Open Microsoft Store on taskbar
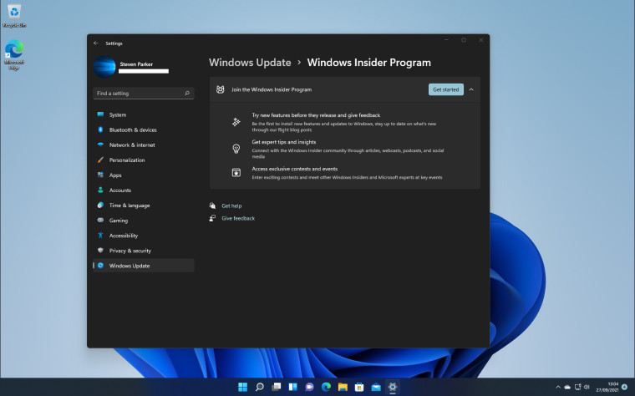Screen dimensions: 635x396 pos(359,387)
